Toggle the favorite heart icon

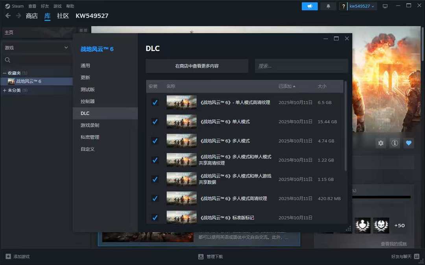(x=408, y=143)
